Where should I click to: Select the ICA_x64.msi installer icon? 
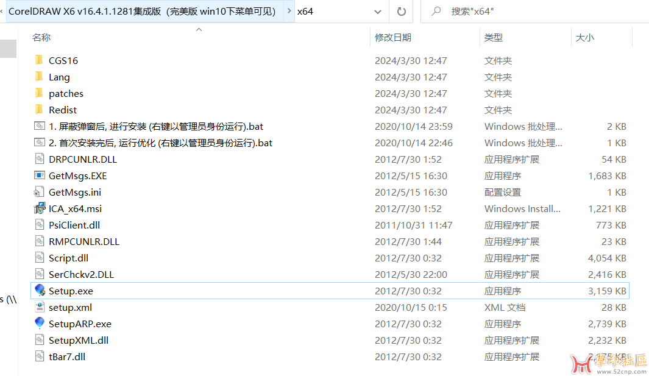tap(40, 208)
